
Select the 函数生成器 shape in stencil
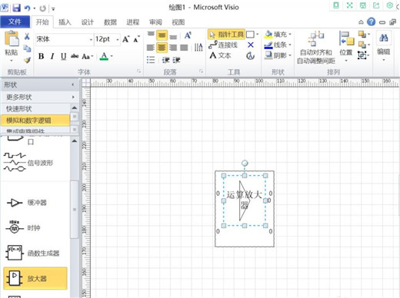tap(32, 253)
